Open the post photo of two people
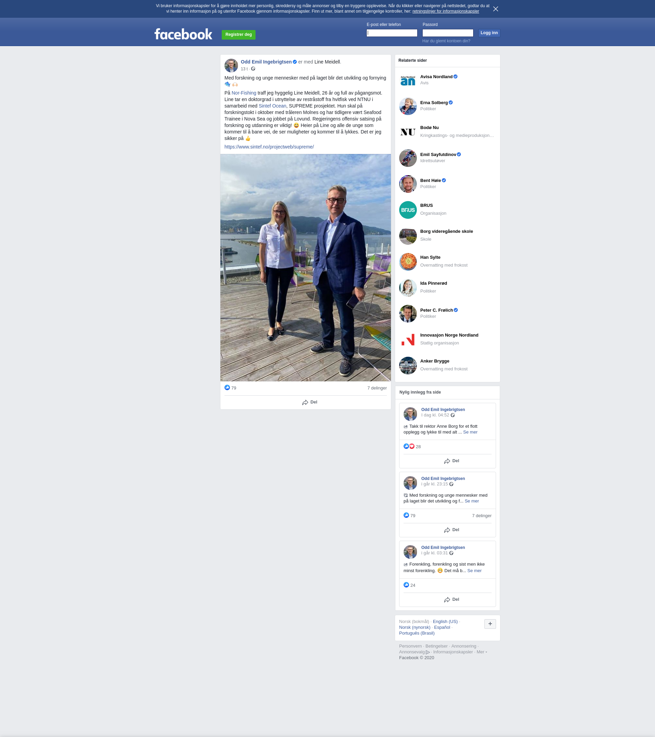655x737 pixels. tap(305, 268)
